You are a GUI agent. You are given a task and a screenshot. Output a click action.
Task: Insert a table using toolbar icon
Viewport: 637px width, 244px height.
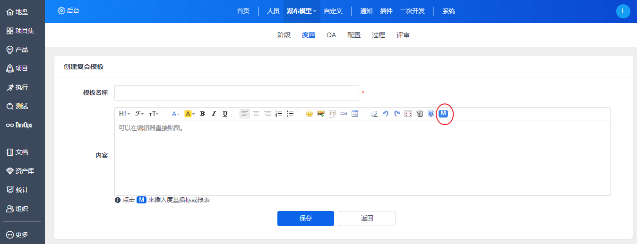pos(355,114)
